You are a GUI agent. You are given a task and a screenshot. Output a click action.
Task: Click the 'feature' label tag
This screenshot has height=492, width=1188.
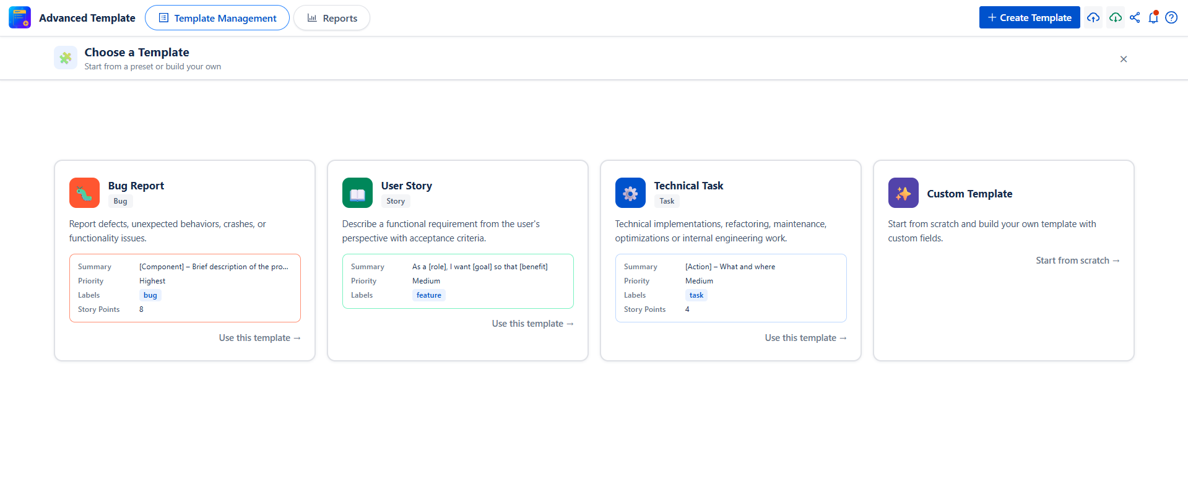429,295
